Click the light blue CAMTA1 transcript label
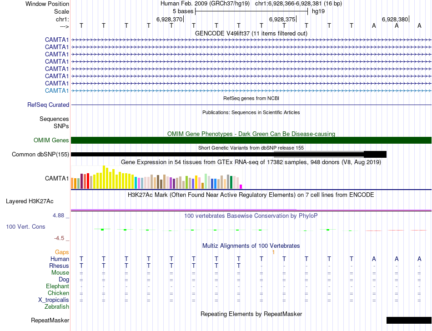Viewport: 432px width, 331px height. 57,90
